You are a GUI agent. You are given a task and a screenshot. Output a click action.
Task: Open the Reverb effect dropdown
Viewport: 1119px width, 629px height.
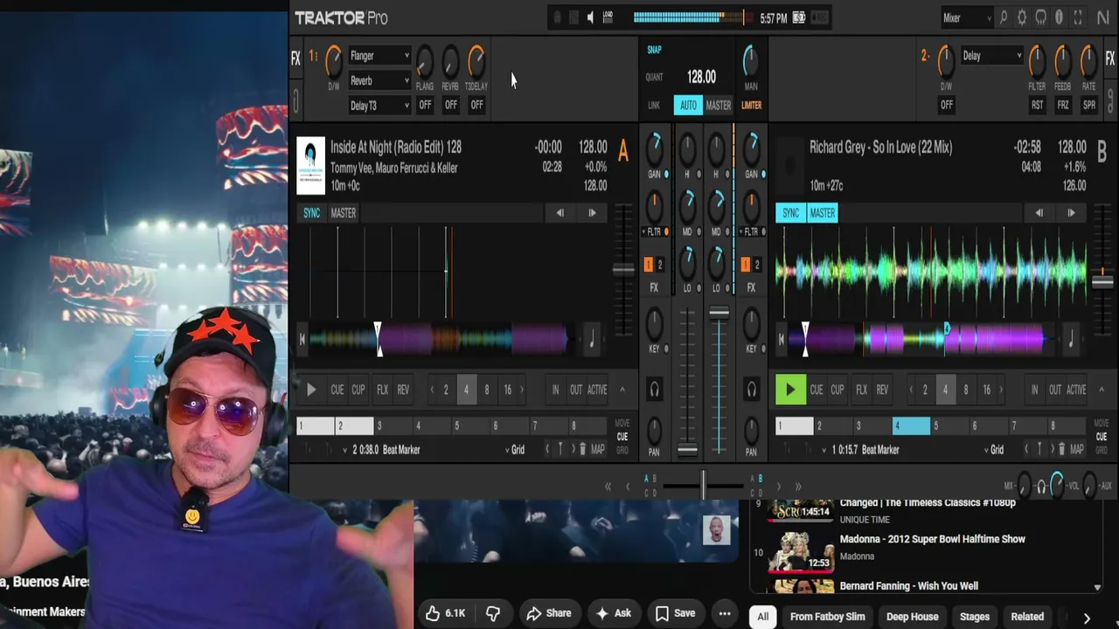pos(379,80)
